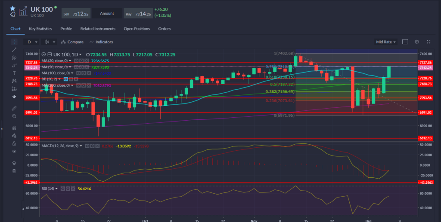Expand MA (50, close, 0) indicator menu
The image size is (441, 222).
70,67
